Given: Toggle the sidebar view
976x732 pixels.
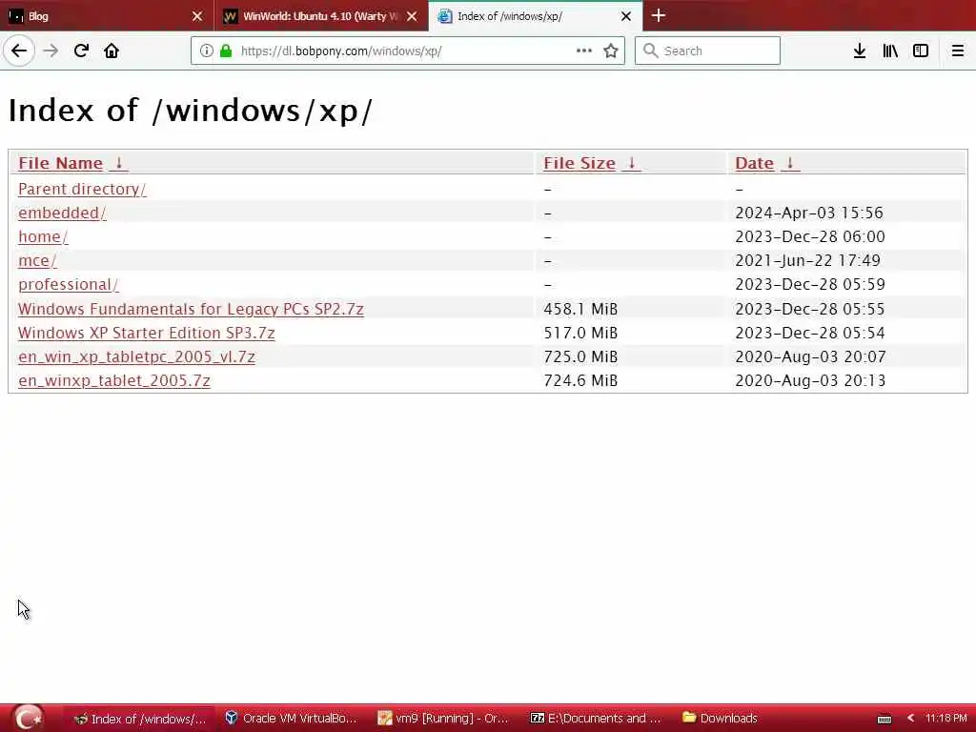Looking at the screenshot, I should coord(921,51).
